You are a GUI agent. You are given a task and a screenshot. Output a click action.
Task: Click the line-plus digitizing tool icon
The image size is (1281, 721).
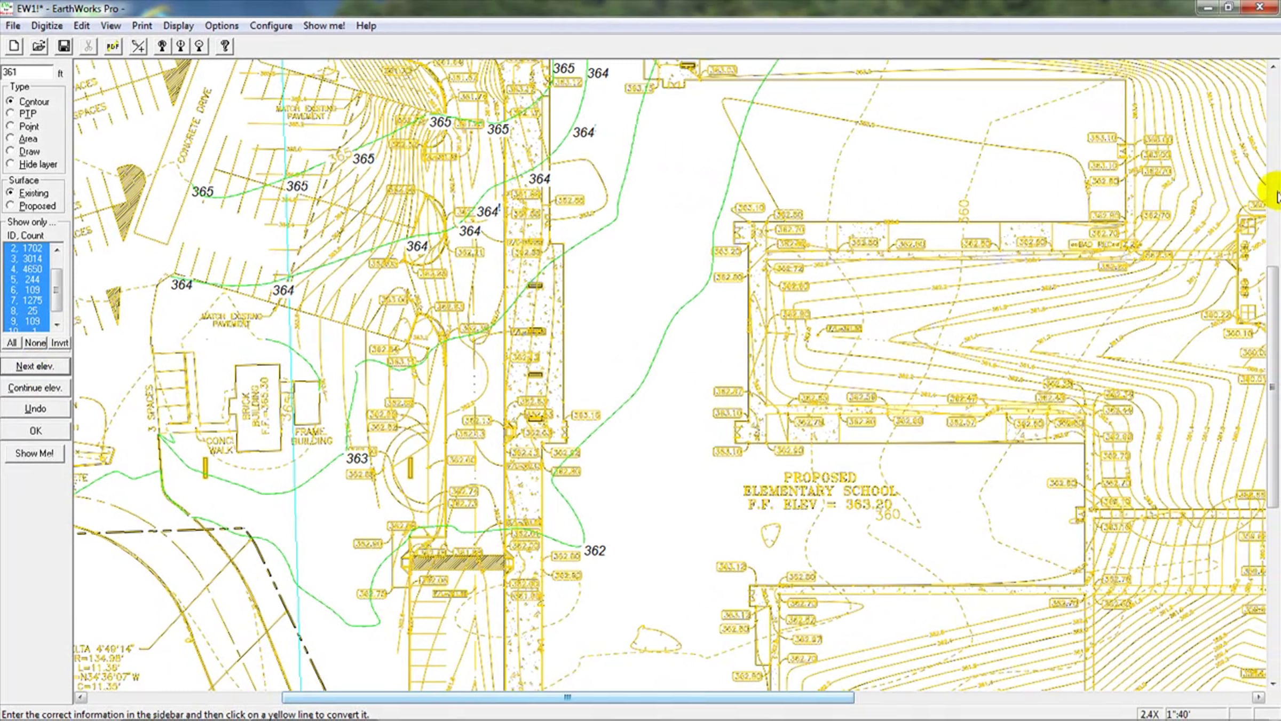point(138,46)
